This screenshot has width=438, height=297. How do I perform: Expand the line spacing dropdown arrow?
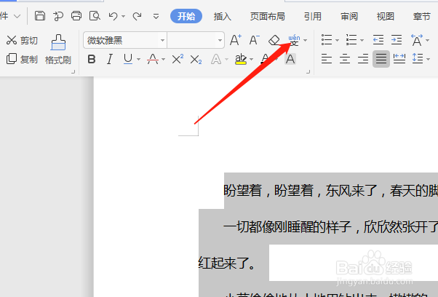click(x=428, y=59)
